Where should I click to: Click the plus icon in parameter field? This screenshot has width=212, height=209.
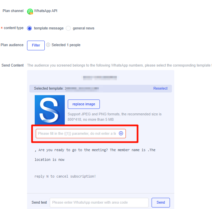pyautogui.click(x=121, y=133)
